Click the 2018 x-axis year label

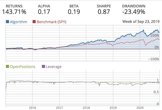click(86, 107)
